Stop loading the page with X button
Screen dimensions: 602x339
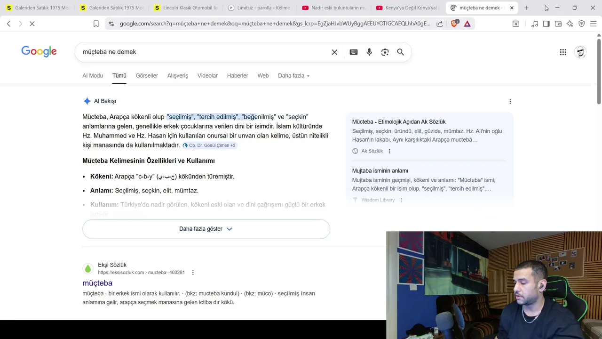click(32, 24)
